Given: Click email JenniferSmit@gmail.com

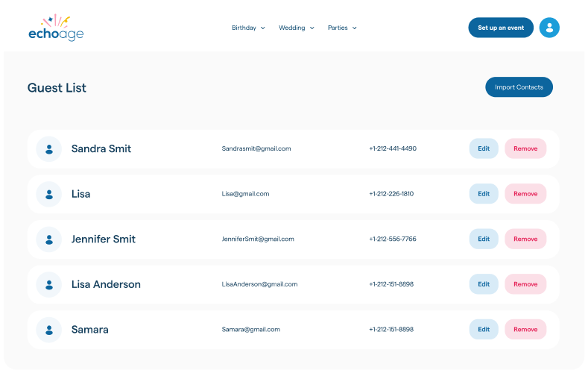Looking at the screenshot, I should (x=258, y=239).
